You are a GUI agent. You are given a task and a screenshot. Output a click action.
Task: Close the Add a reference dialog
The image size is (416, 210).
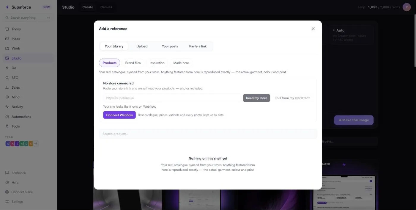(x=313, y=29)
